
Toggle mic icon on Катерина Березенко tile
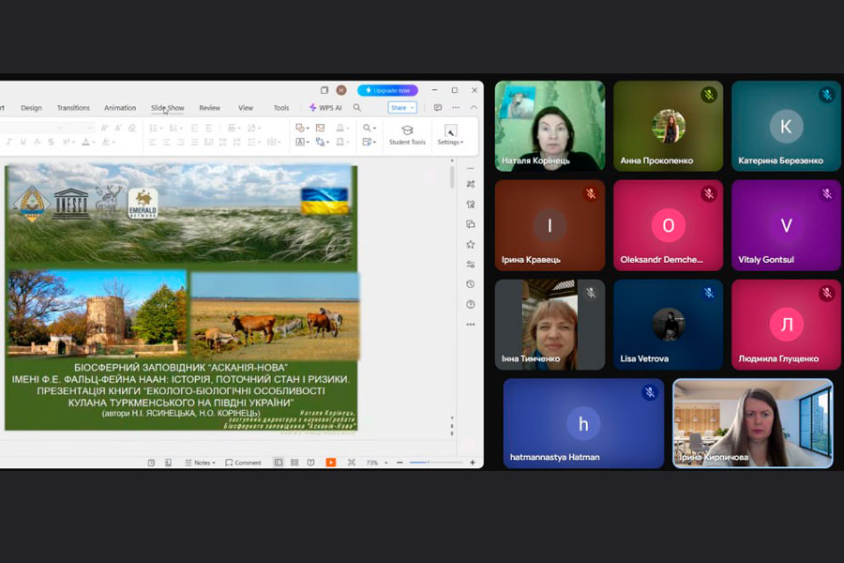point(826,95)
